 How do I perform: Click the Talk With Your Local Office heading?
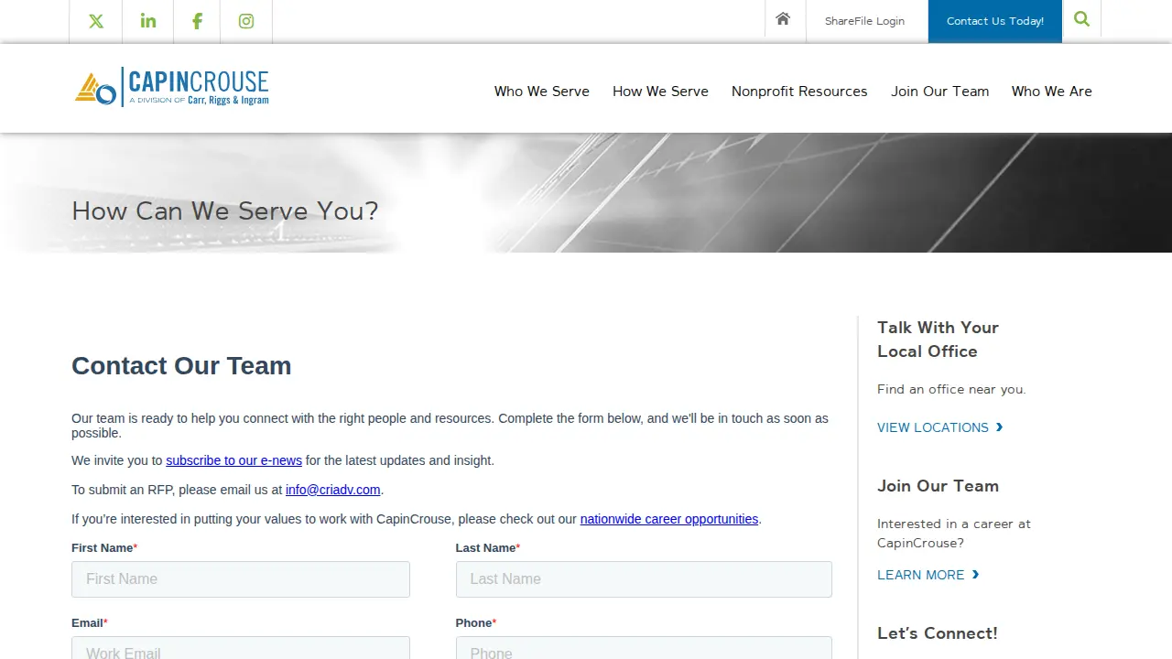pyautogui.click(x=938, y=340)
